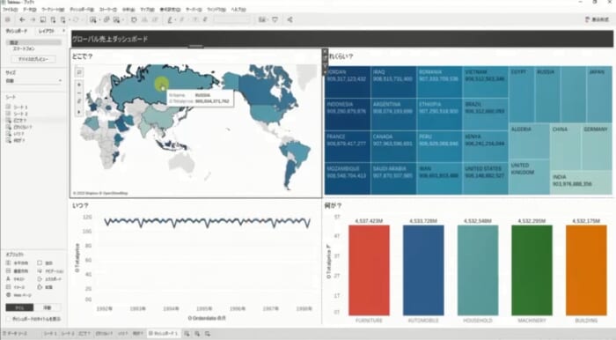This screenshot has width=616, height=340.
Task: Click the image object in Objects panel
Action: tap(15, 287)
